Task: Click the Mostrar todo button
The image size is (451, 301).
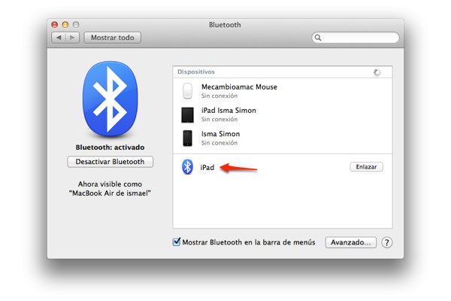Action: tap(113, 38)
